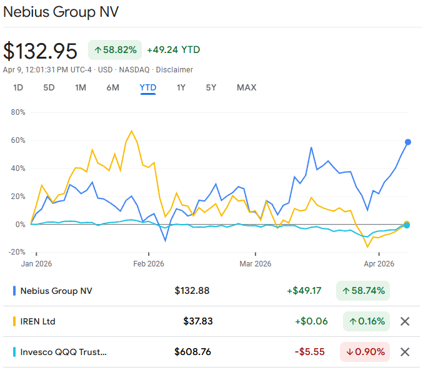The width and height of the screenshot is (423, 370).
Task: Click the Mar 2026 axis tick label
Action: [x=255, y=263]
